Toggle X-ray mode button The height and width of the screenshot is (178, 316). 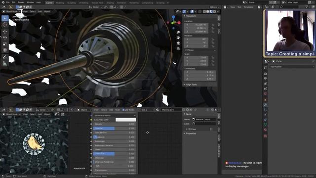tap(199, 11)
